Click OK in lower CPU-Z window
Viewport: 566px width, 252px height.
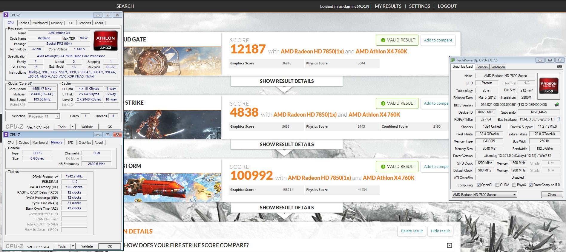110,246
